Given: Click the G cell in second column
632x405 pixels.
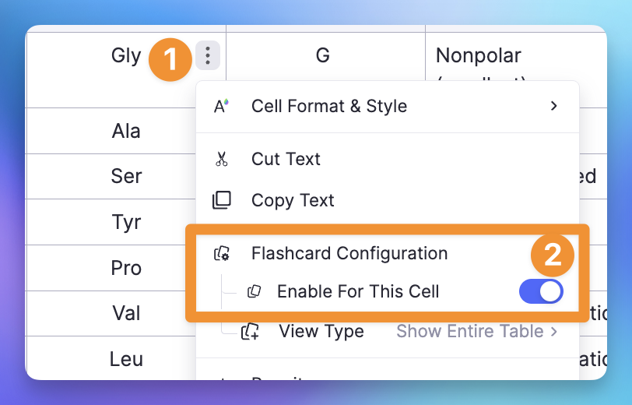Looking at the screenshot, I should tap(325, 55).
